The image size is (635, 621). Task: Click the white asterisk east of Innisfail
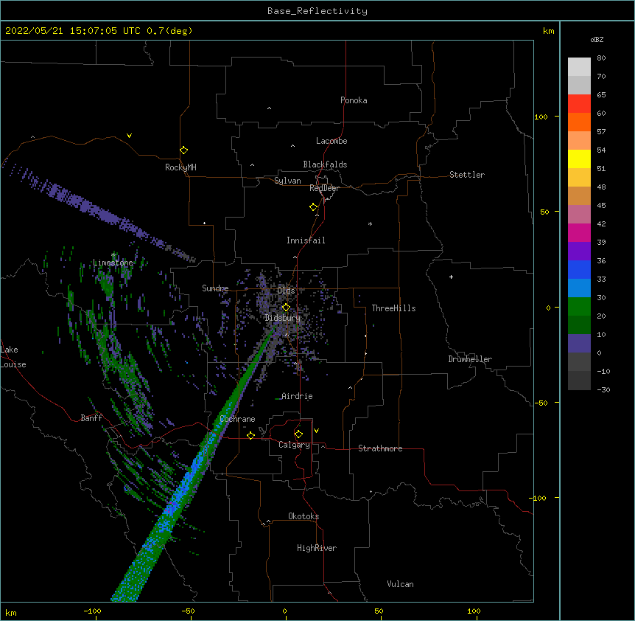click(x=370, y=223)
